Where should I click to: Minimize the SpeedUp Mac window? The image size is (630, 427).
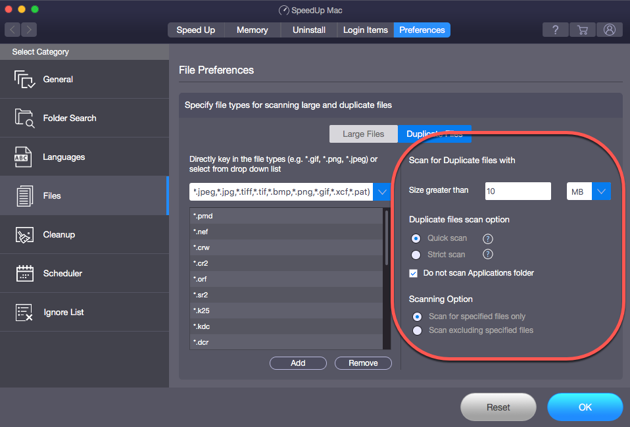click(22, 9)
